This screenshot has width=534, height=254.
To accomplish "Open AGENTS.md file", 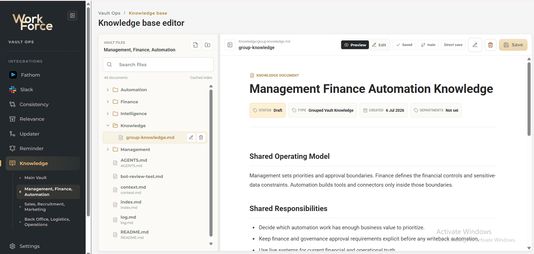I will point(134,163).
